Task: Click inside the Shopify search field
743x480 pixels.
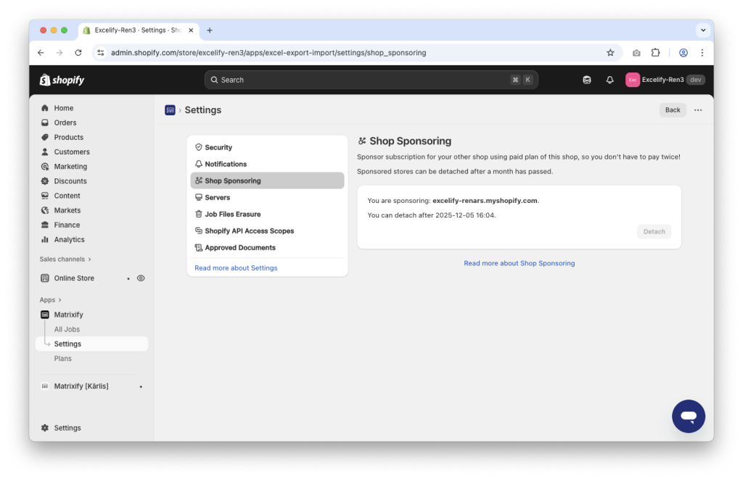Action: point(371,80)
